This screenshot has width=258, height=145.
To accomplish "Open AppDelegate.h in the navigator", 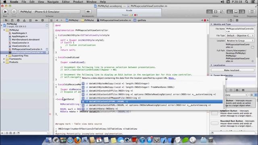I will tap(19, 33).
